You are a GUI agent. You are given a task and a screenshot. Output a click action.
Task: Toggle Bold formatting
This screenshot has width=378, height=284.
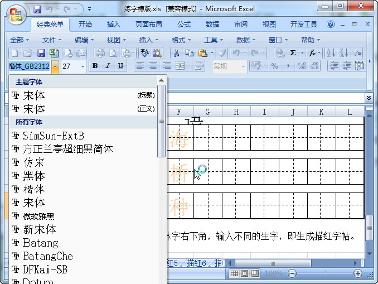[x=95, y=66]
